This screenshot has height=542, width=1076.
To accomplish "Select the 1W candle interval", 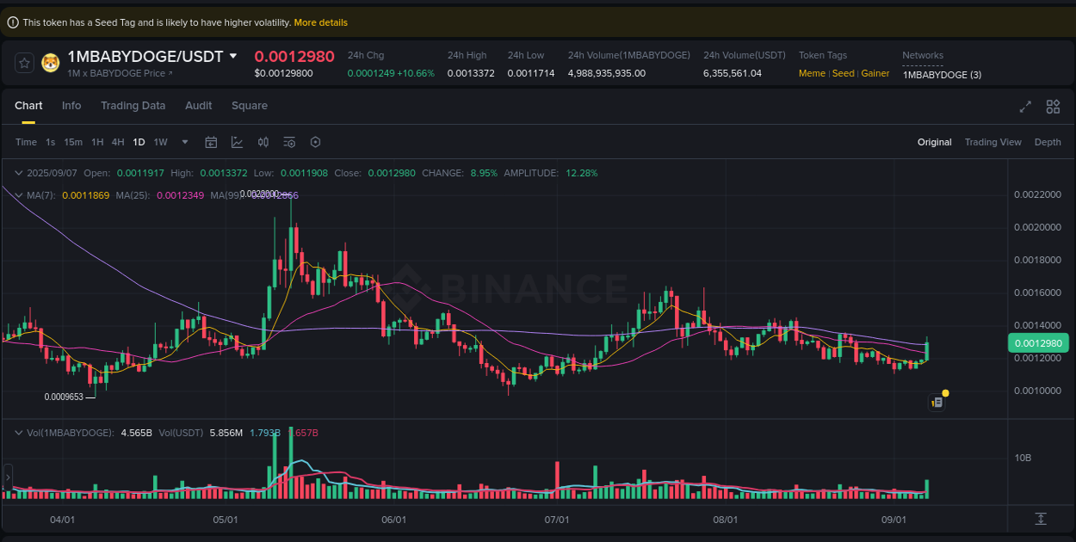I will tap(160, 142).
